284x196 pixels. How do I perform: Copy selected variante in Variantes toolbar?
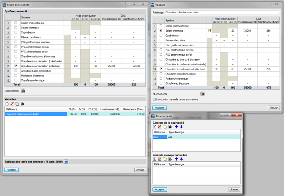[17, 104]
